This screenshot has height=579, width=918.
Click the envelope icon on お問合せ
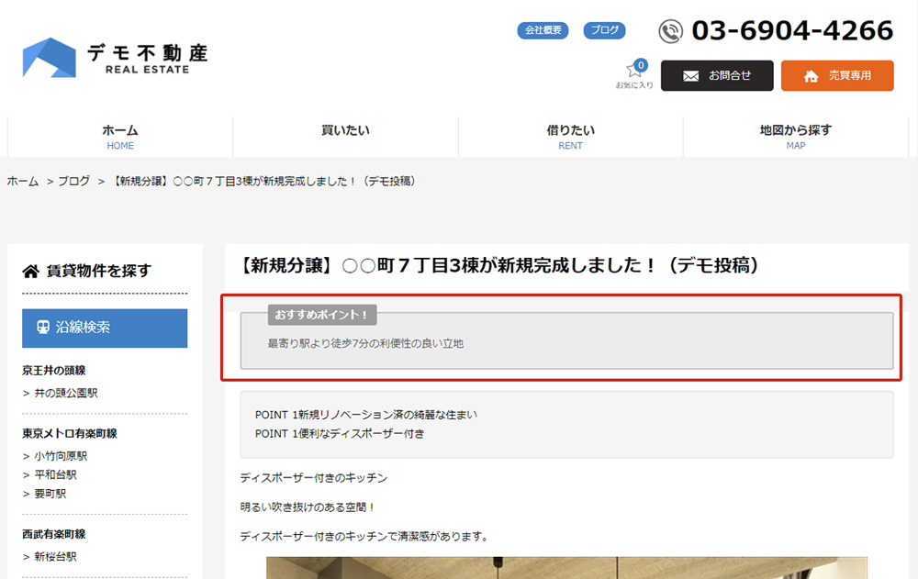pyautogui.click(x=691, y=76)
